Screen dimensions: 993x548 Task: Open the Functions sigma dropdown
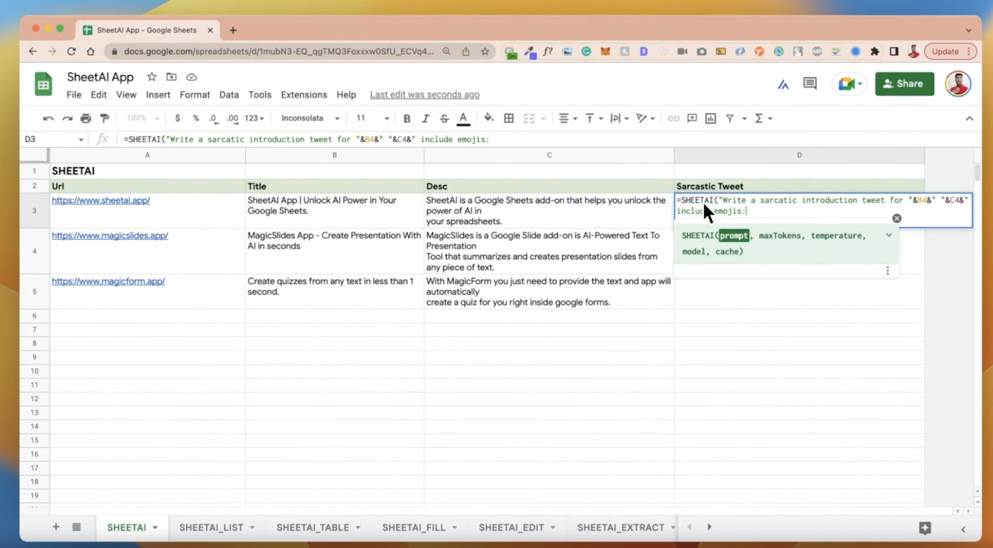[x=763, y=118]
